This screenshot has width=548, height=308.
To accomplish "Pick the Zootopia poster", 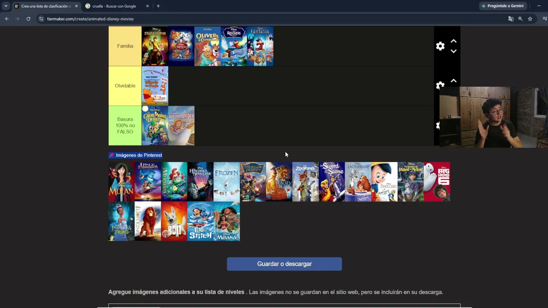I will coord(305,181).
